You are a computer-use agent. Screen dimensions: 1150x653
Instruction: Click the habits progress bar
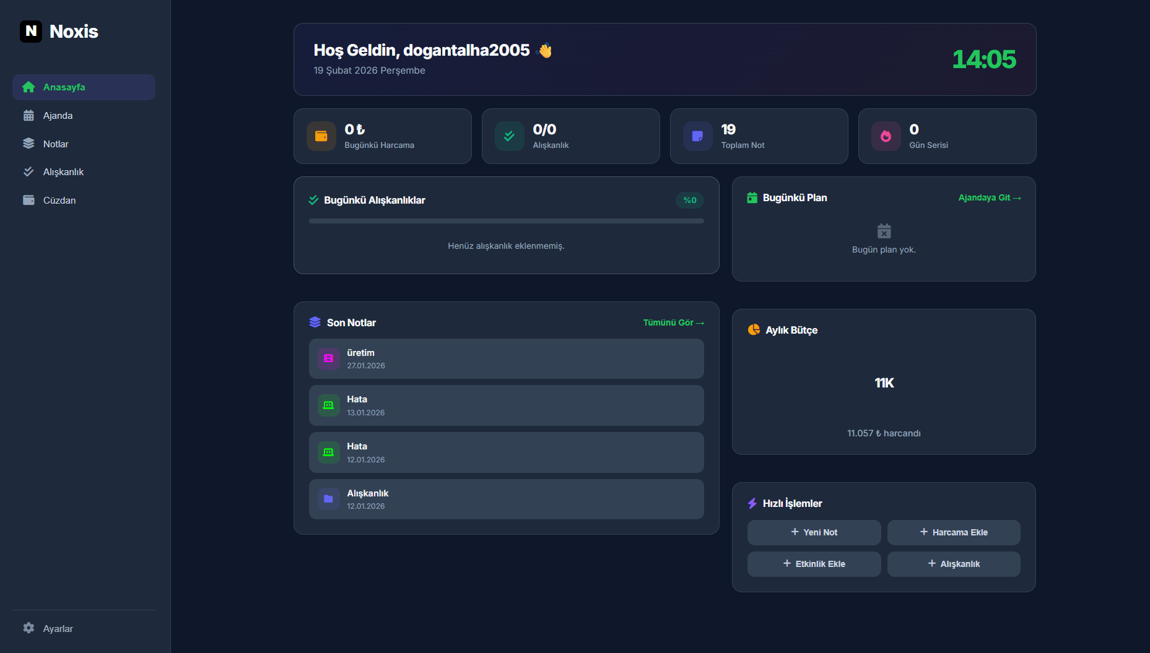tap(506, 221)
